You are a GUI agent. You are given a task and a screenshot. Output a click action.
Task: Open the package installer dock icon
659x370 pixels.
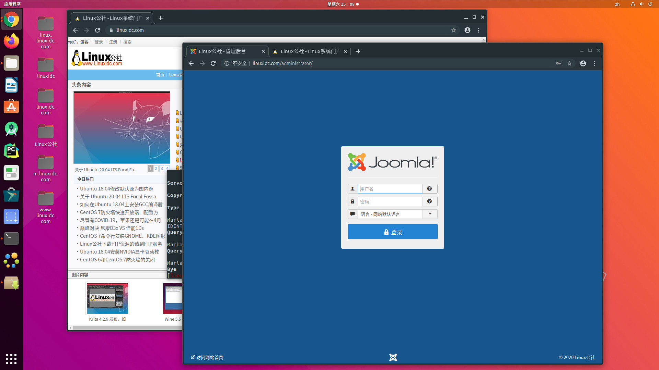[11, 283]
